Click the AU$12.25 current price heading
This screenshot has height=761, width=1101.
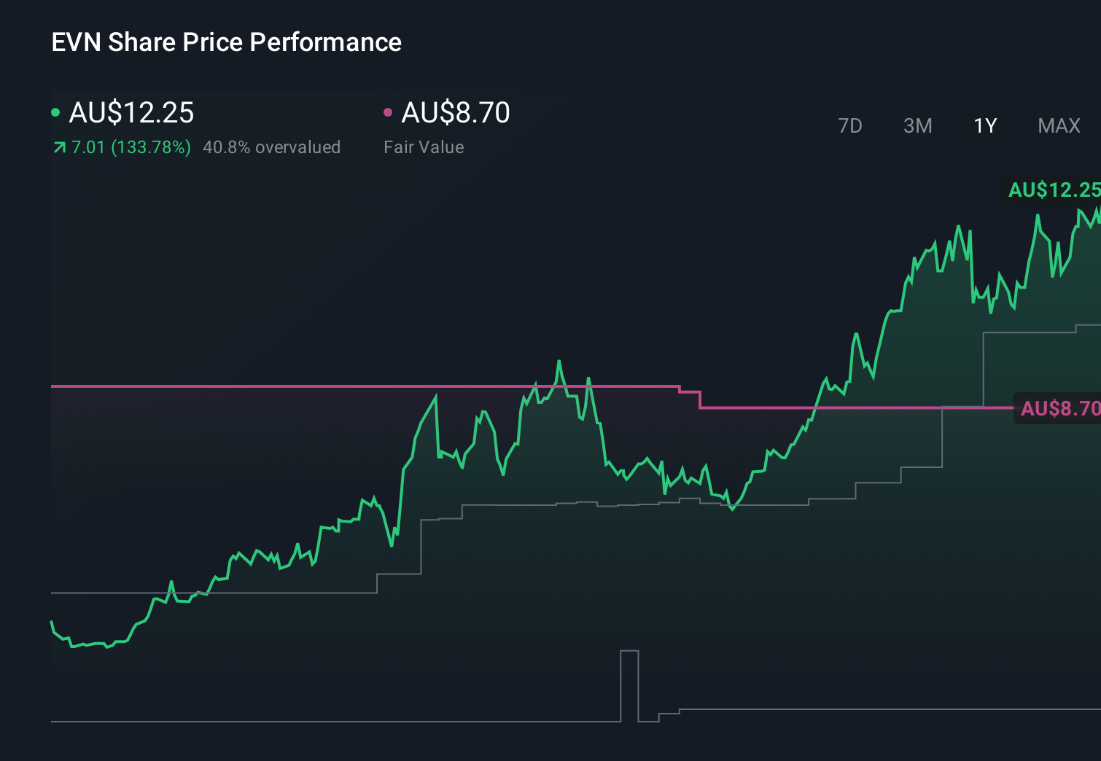point(131,113)
